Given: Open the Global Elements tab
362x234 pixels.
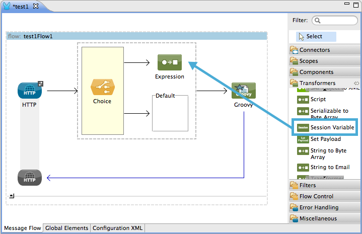Looking at the screenshot, I should (x=66, y=228).
